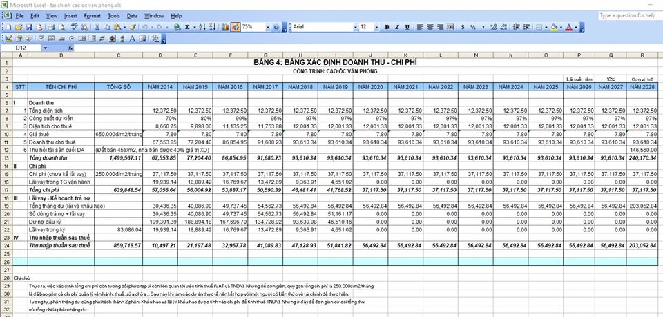Viewport: 663px width, 317px height.
Task: Apply the yellow Fill Color
Action: point(554,27)
